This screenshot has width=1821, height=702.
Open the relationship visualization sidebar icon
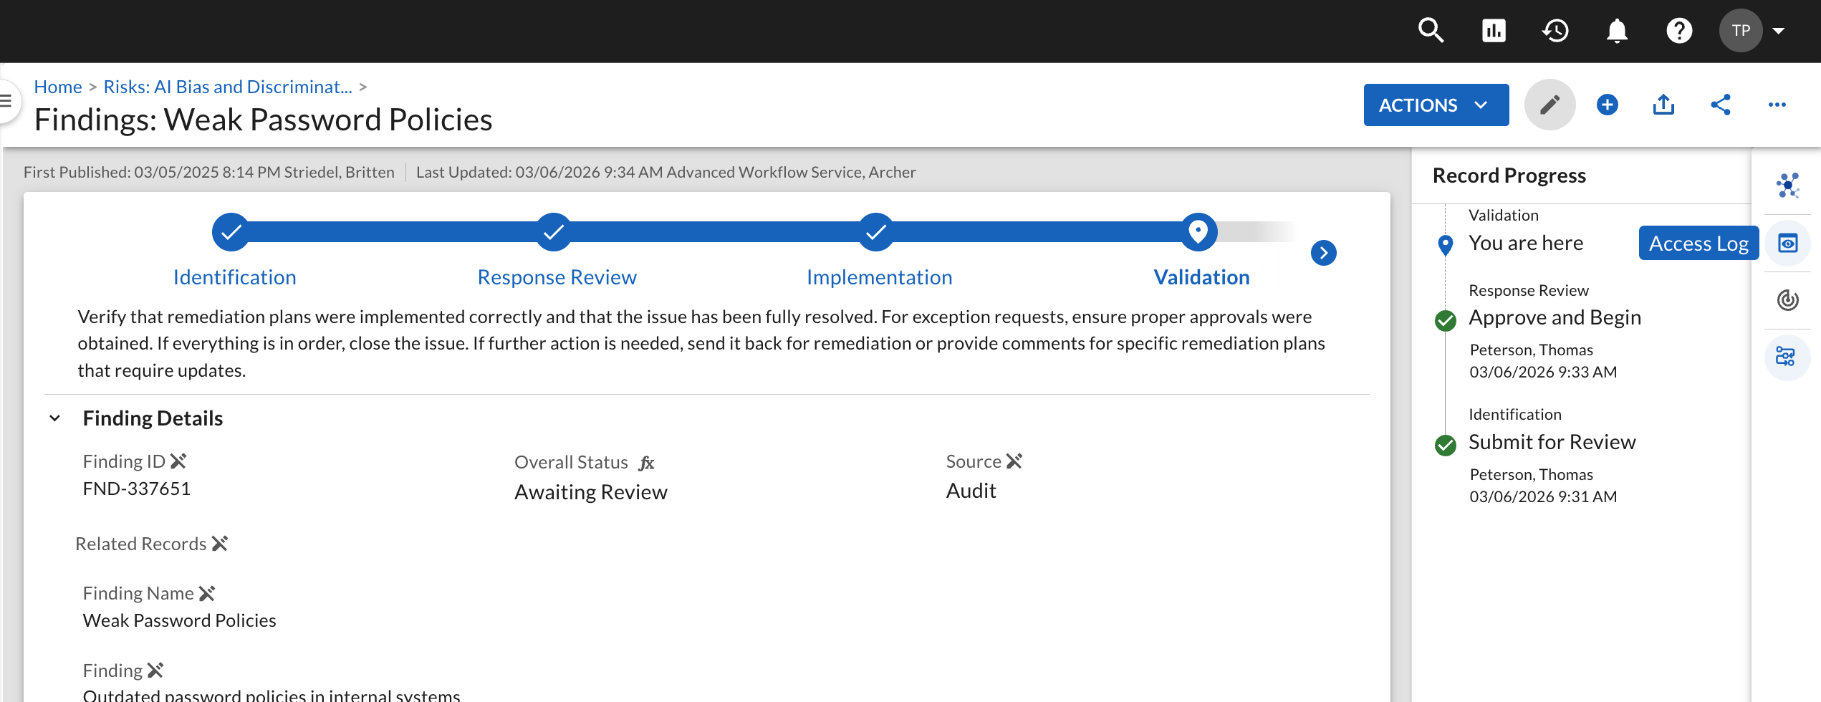coord(1788,186)
